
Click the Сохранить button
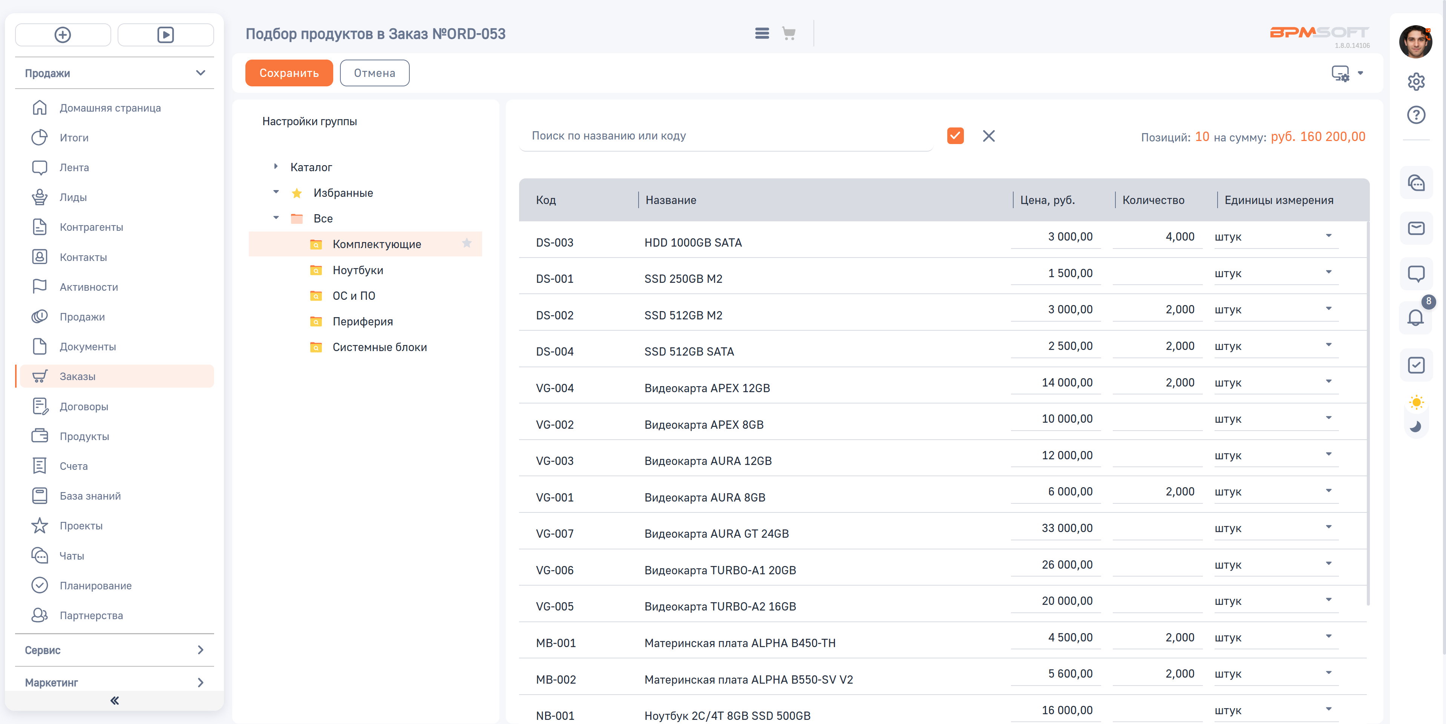288,73
